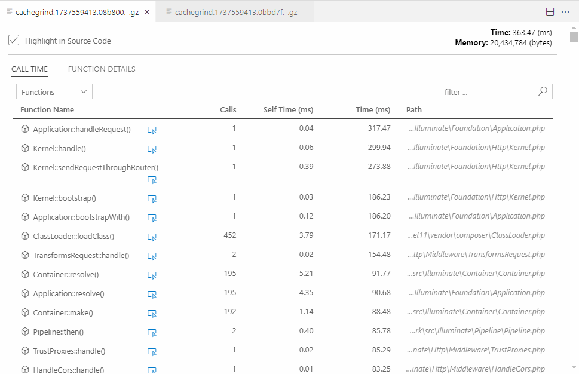
Task: Open the Functions dropdown
Action: [x=54, y=91]
